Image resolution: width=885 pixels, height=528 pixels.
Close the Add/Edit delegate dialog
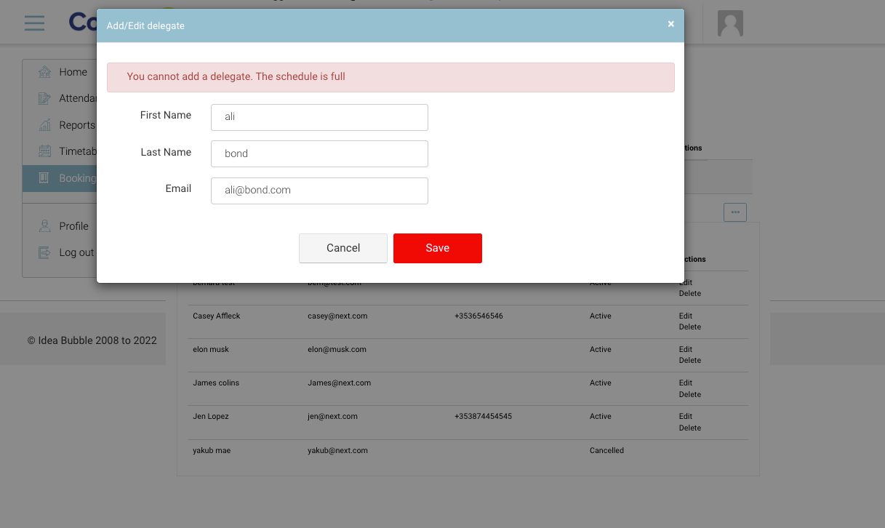tap(670, 24)
